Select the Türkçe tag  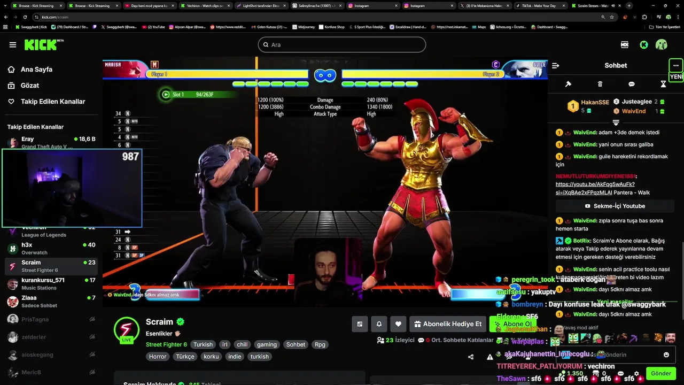[185, 357]
